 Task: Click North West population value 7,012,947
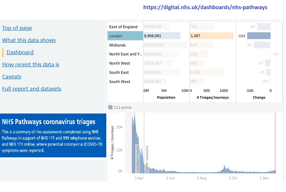[x=153, y=63]
